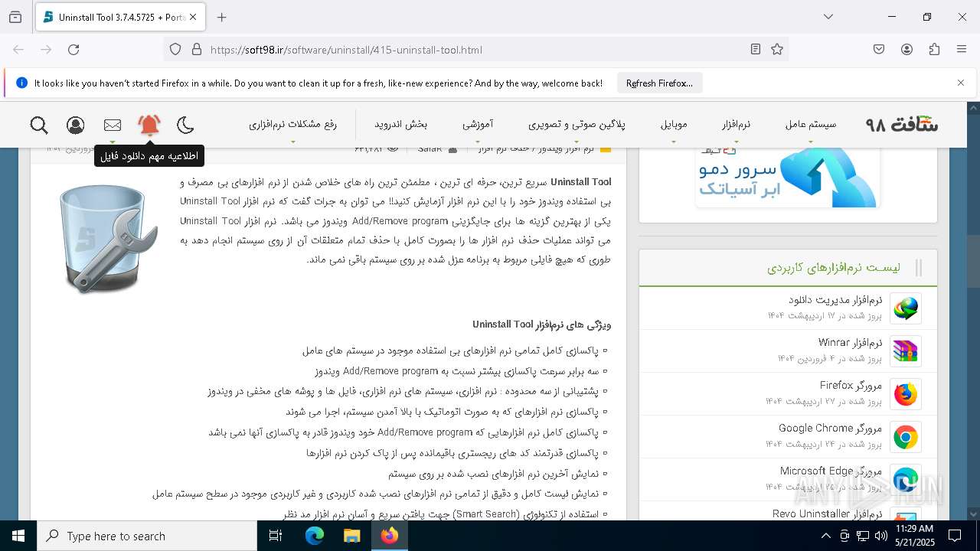Open the Windows notification center icon
The width and height of the screenshot is (980, 551).
click(955, 536)
